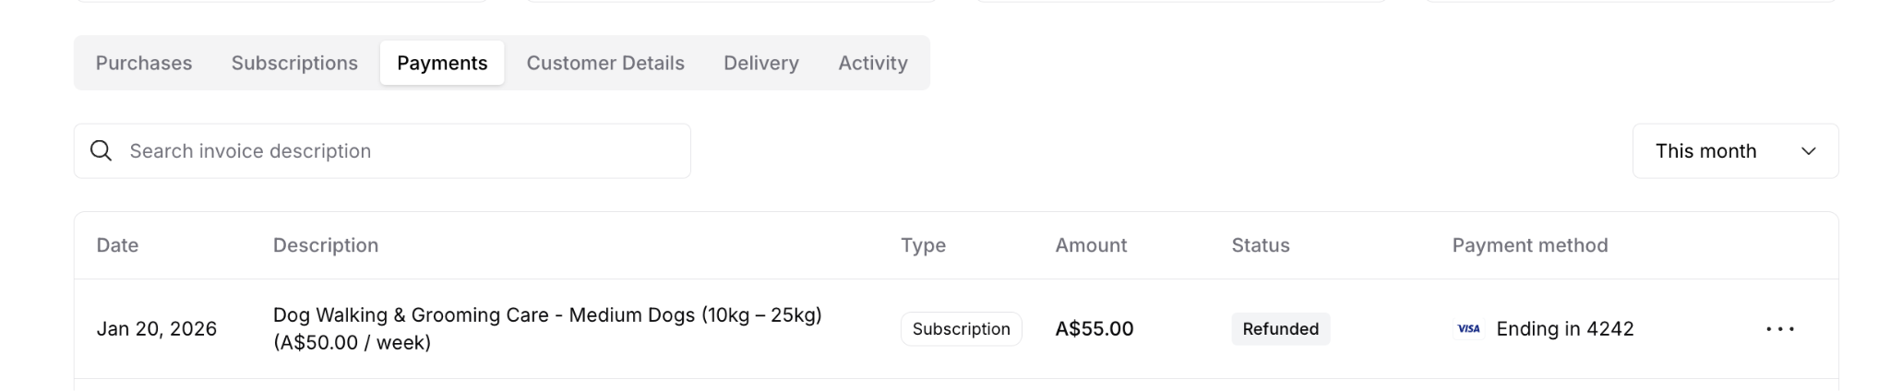
Task: Click the Subscription type badge
Action: point(961,329)
